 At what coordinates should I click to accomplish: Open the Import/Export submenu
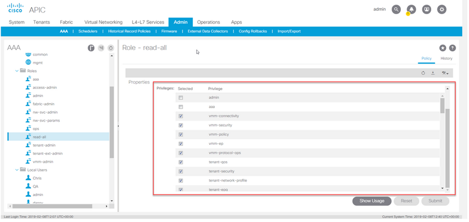pos(289,31)
